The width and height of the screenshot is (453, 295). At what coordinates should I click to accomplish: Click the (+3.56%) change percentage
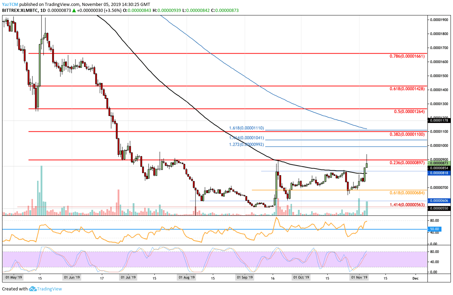(112, 11)
